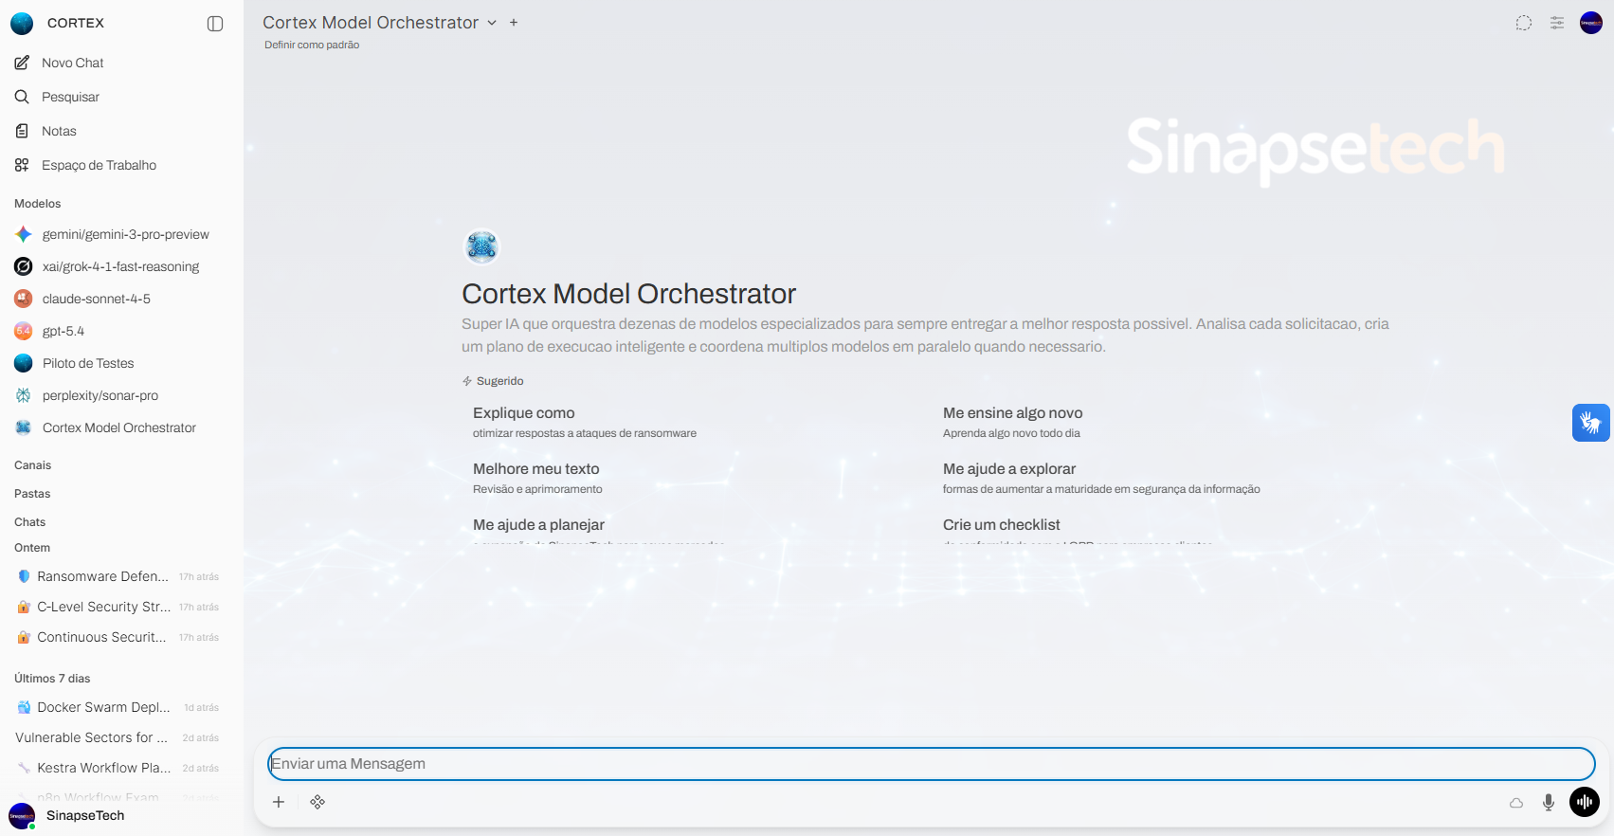This screenshot has height=836, width=1614.
Task: Start voice dictation with the microphone icon
Action: pos(1548,803)
